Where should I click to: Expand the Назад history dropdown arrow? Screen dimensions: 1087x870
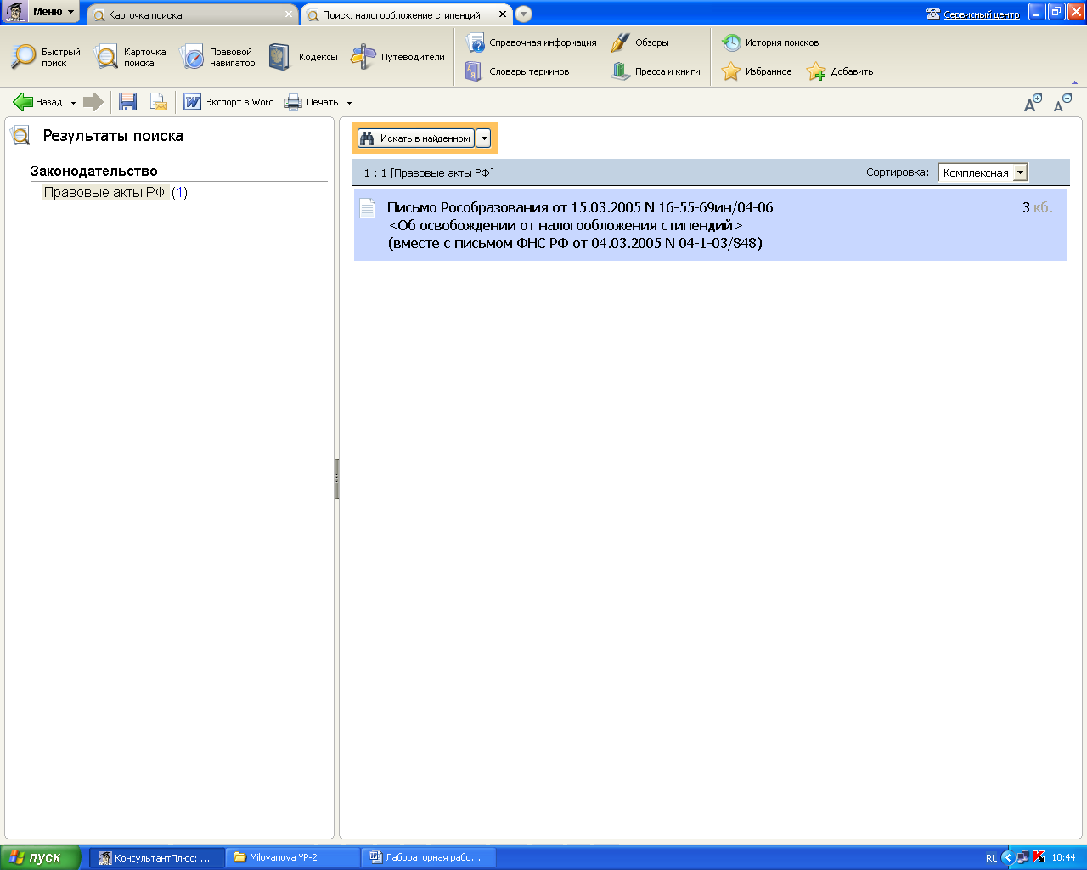73,103
